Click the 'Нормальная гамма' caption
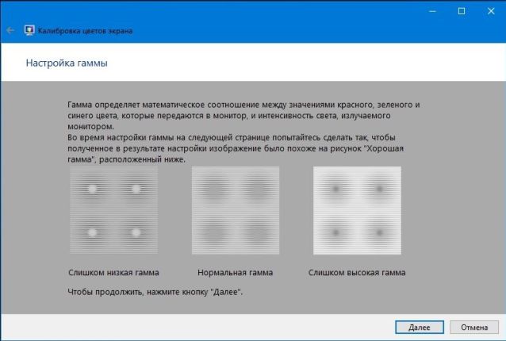This screenshot has width=506, height=341. [x=236, y=273]
